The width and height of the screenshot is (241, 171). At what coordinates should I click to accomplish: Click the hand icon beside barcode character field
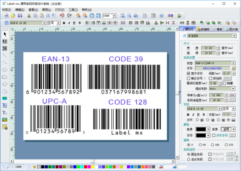point(233,68)
